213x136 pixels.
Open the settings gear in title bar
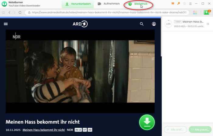click(x=184, y=4)
